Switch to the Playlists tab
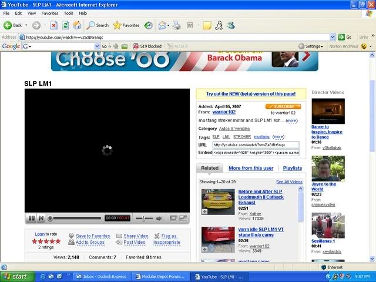The width and height of the screenshot is (376, 282). point(293,168)
